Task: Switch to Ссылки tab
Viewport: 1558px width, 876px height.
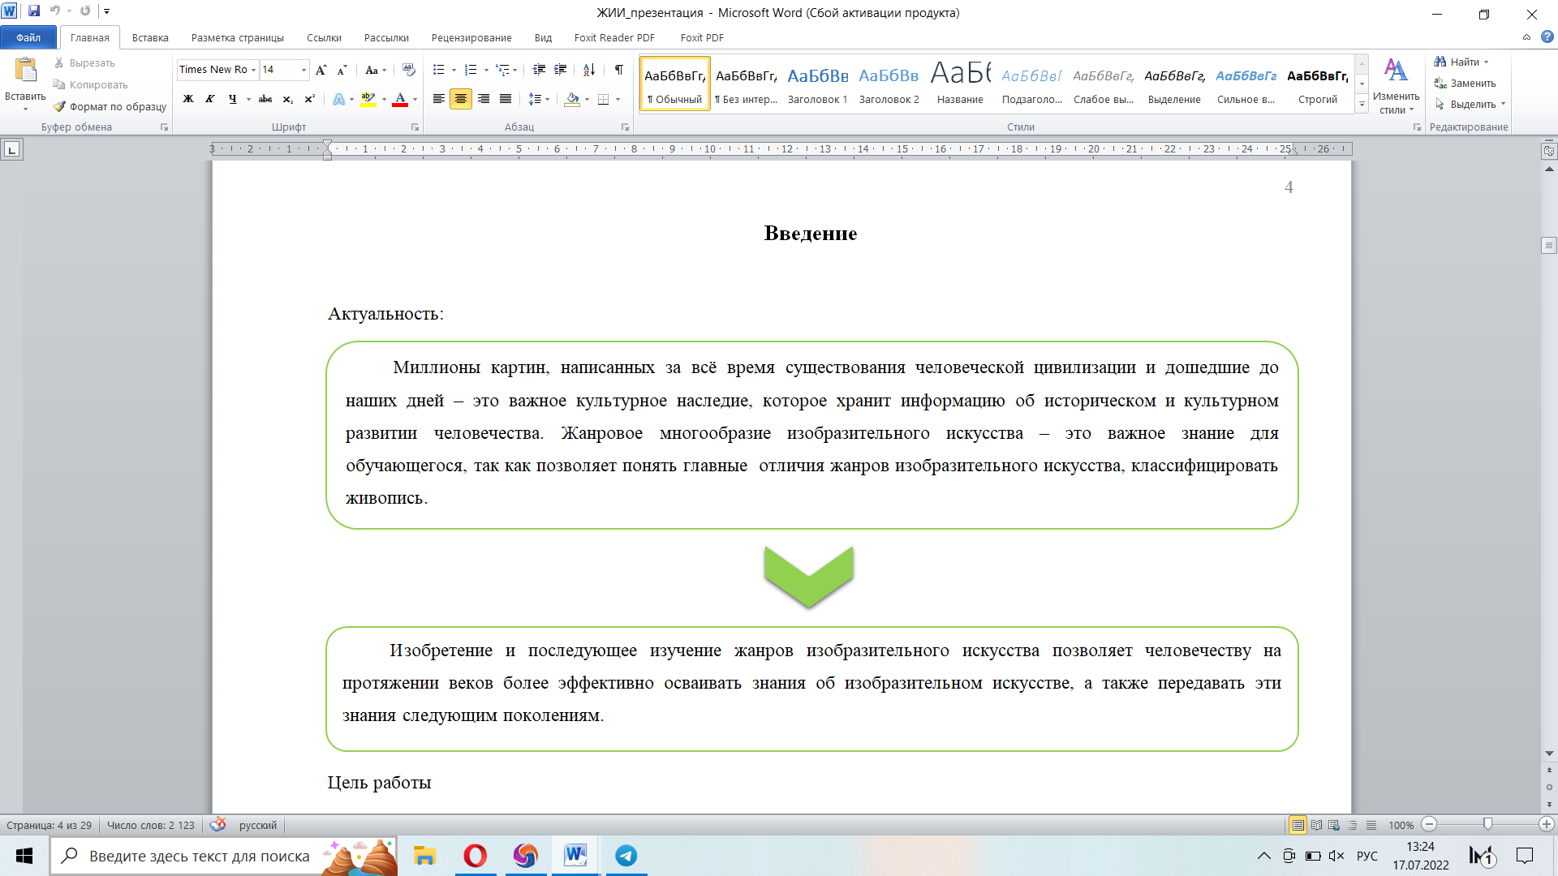Action: coord(324,37)
